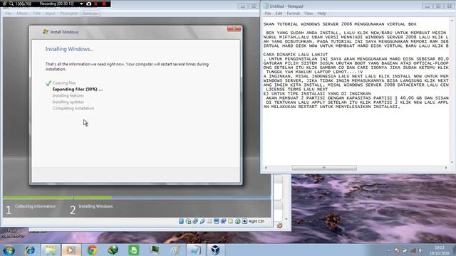Click the 'Collecting information' stage label

(x=35, y=206)
